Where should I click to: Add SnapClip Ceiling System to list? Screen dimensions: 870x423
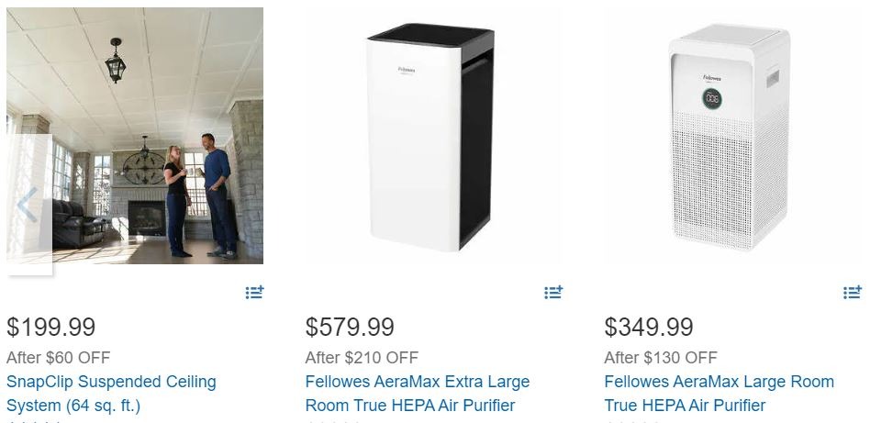(255, 292)
